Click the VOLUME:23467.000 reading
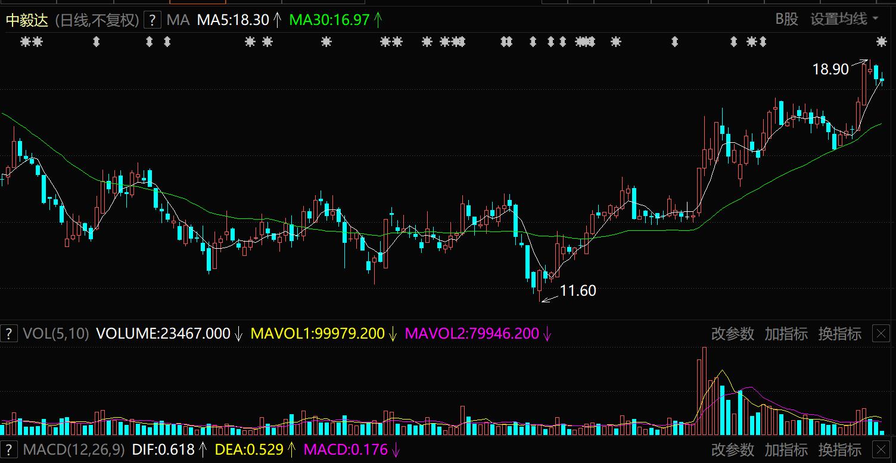This screenshot has height=463, width=896. click(x=163, y=333)
